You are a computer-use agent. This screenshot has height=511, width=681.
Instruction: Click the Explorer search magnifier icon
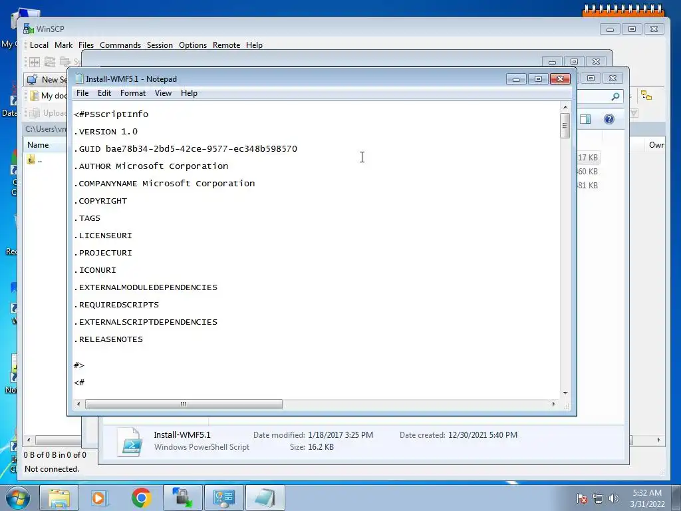coord(615,96)
